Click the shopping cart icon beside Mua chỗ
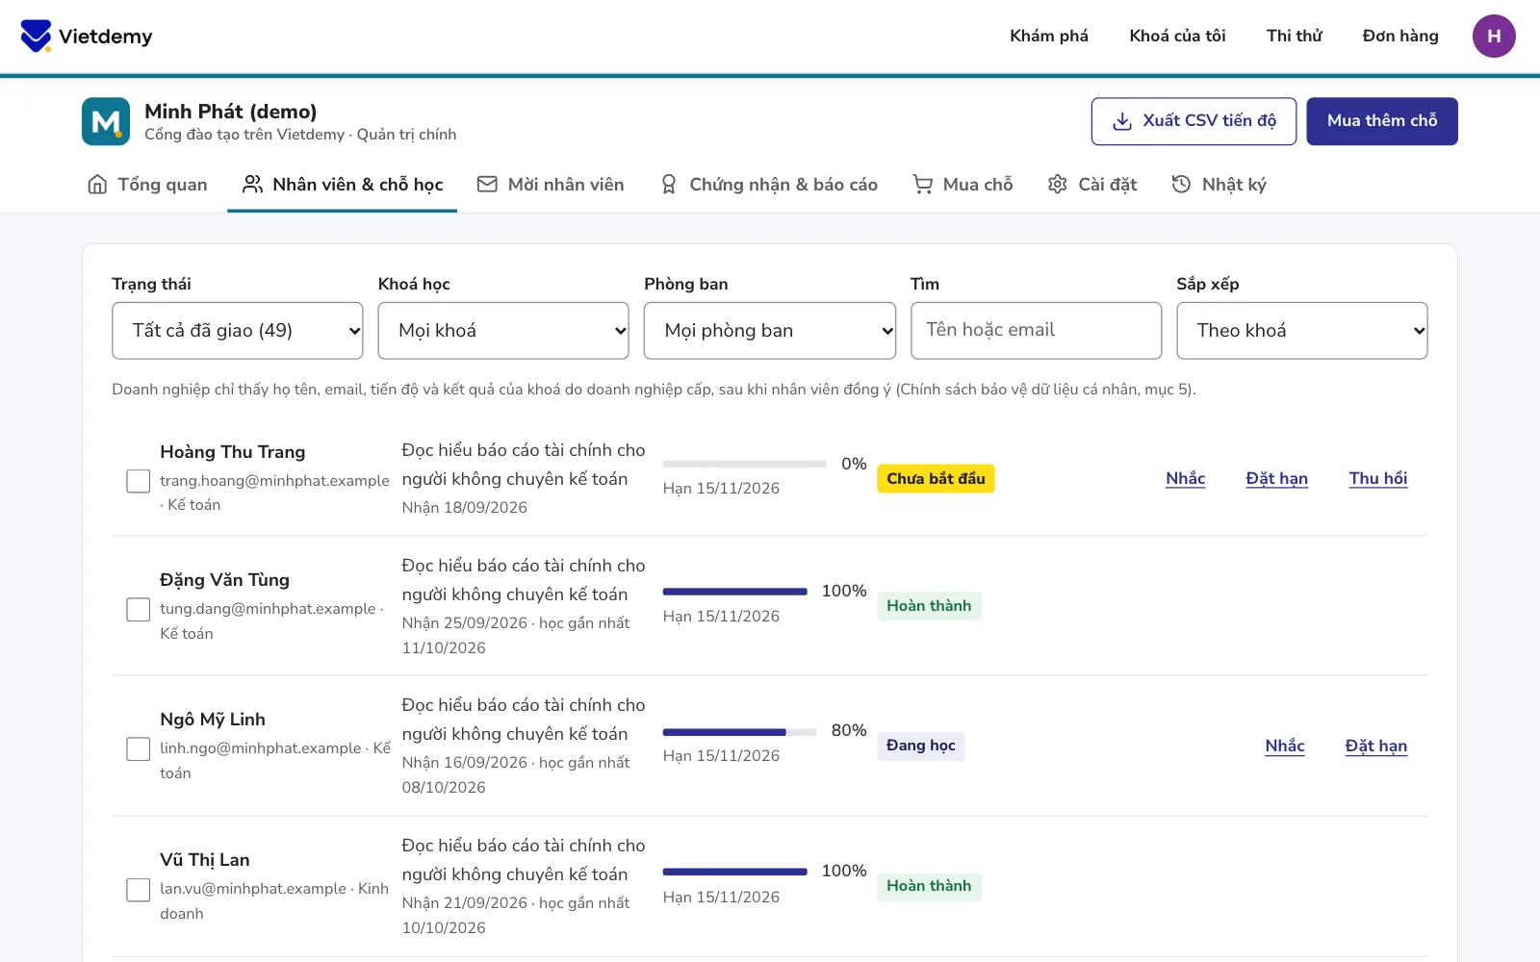The image size is (1540, 962). coord(923,185)
